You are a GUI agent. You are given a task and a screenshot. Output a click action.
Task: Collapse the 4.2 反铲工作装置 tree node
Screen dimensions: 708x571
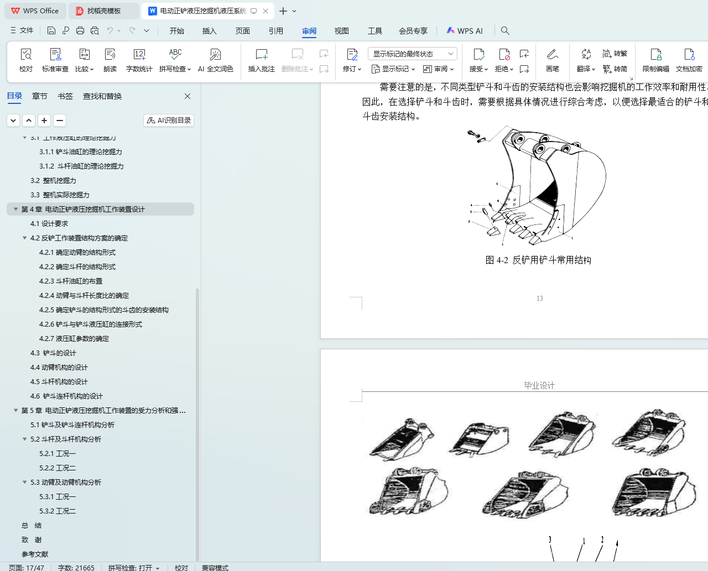click(x=24, y=238)
